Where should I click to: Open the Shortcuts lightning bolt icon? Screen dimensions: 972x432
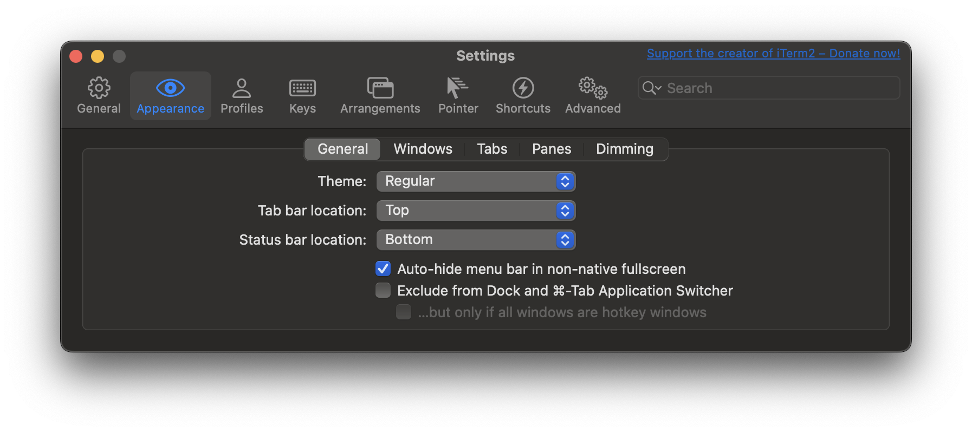coord(523,88)
